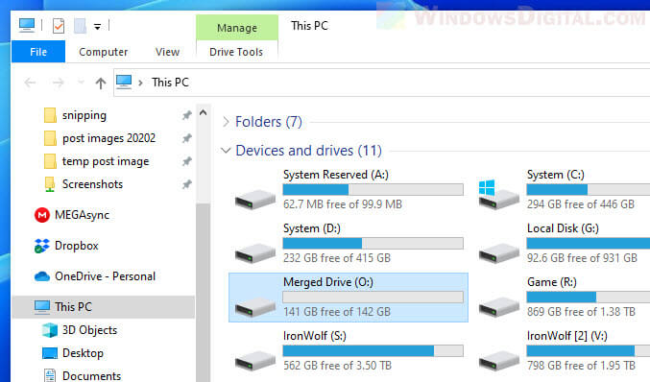The image size is (650, 382).
Task: Click Devices and drives (11) heading
Action: [x=309, y=151]
